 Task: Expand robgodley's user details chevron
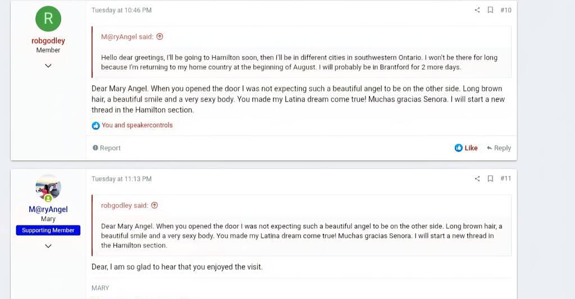[x=48, y=66]
